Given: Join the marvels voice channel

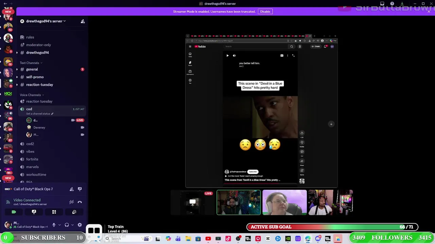Looking at the screenshot, I should pyautogui.click(x=51, y=167).
